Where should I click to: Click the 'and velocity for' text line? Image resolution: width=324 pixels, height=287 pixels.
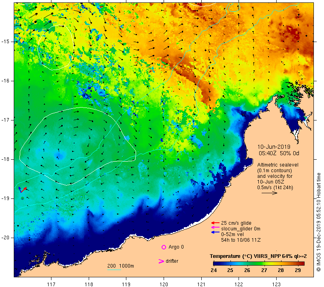click(x=275, y=176)
